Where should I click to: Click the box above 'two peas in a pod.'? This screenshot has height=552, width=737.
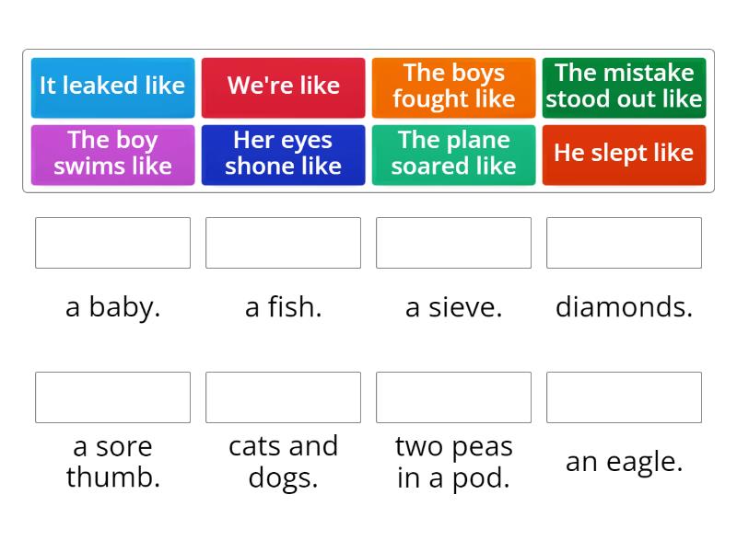pos(453,397)
